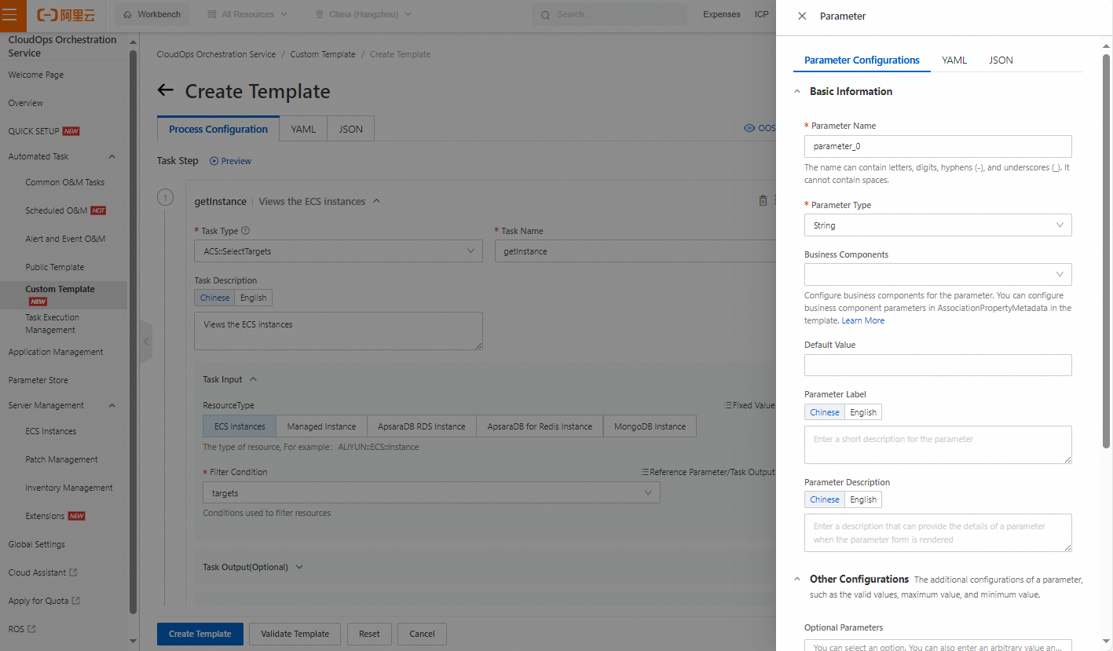Select English for Parameter Description
This screenshot has width=1113, height=651.
coord(863,499)
